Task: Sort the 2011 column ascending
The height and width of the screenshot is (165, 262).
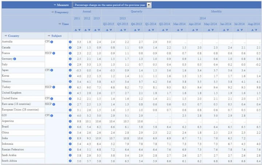Action: coord(76,30)
